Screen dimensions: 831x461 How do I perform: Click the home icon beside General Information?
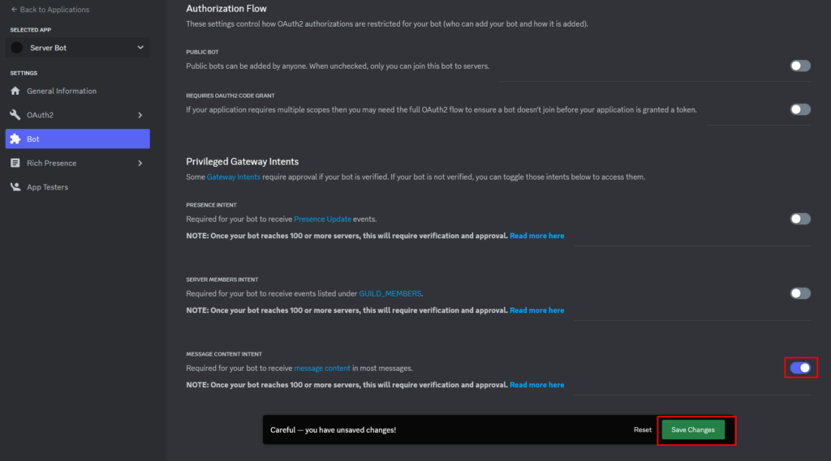coord(15,91)
